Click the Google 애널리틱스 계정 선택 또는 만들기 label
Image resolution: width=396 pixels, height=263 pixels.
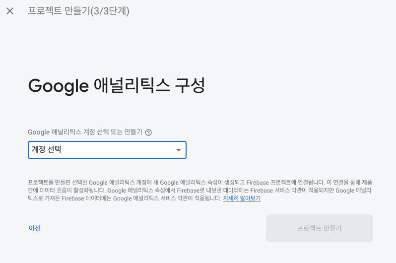click(85, 132)
